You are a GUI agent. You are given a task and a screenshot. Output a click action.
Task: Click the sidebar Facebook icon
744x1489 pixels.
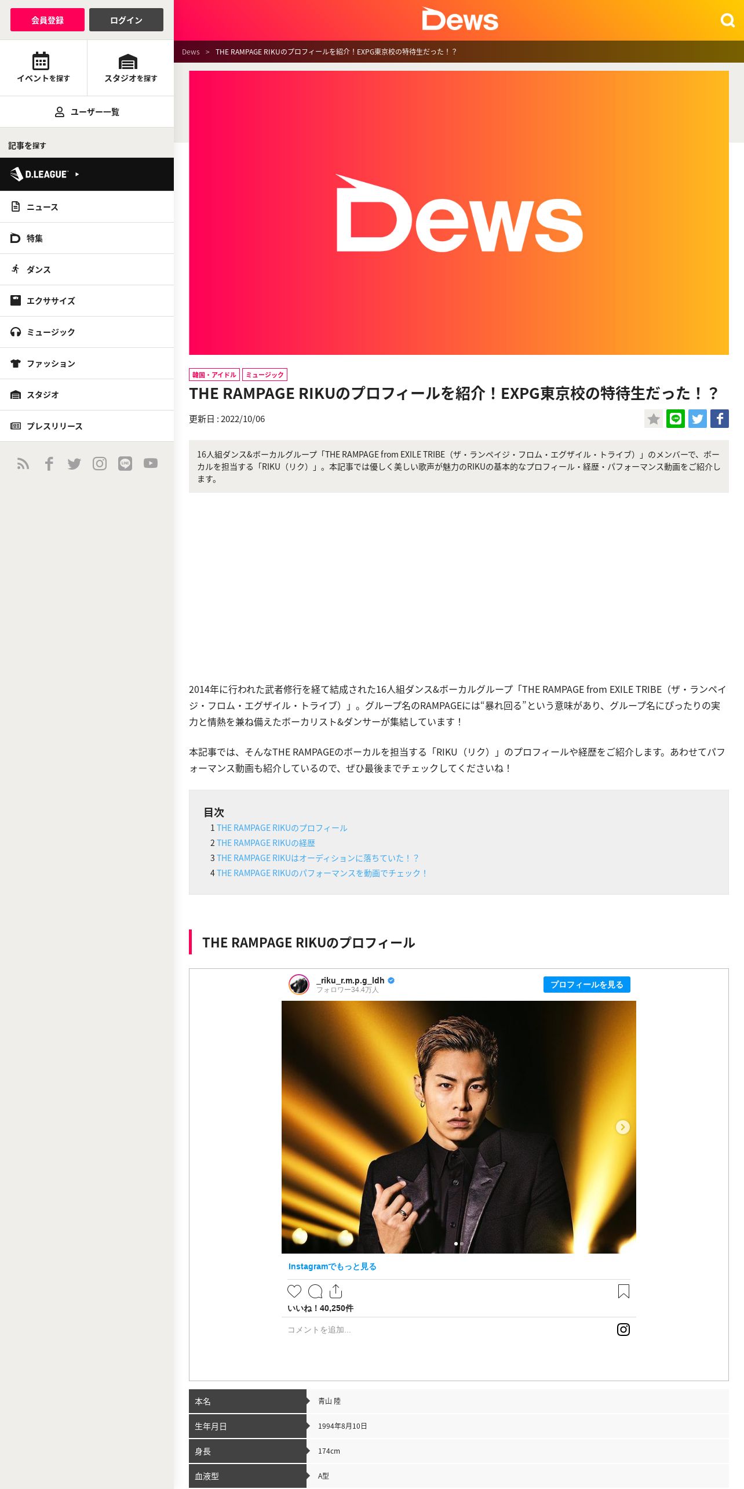49,463
